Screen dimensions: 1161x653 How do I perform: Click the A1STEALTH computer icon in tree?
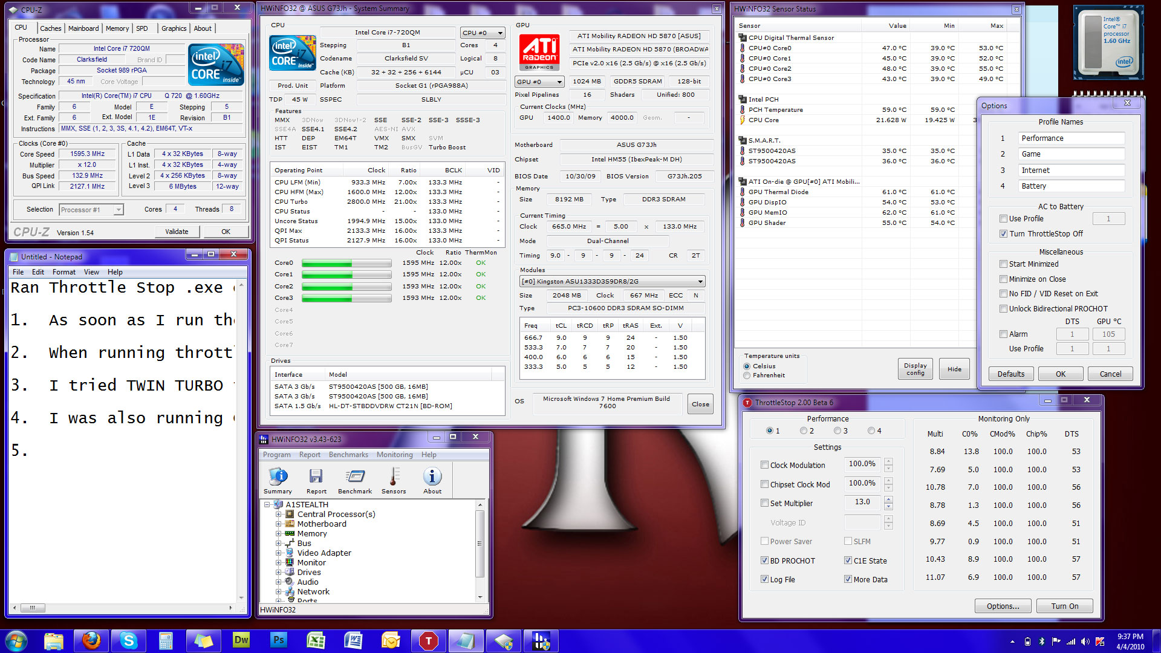point(278,505)
